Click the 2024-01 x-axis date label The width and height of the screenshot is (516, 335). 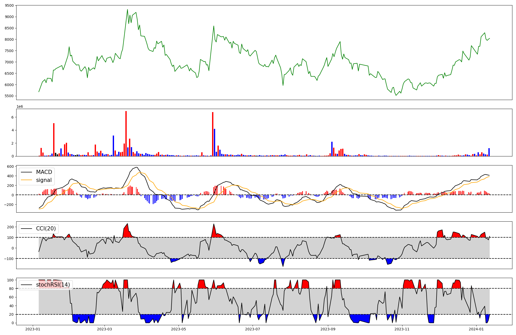[476, 329]
